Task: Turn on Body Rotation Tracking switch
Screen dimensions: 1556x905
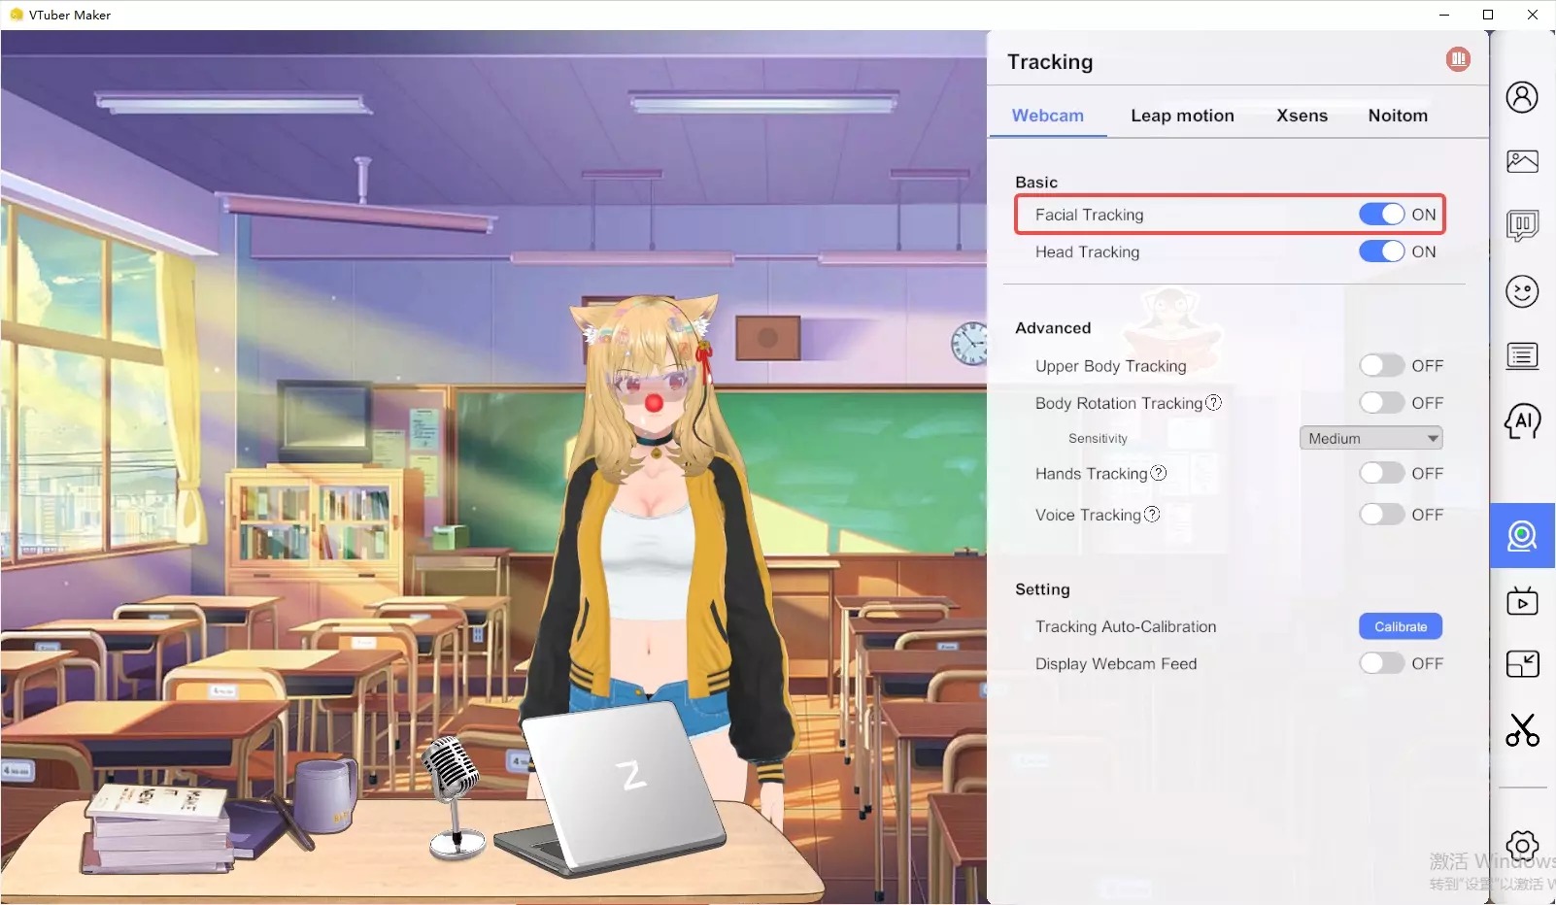Action: (1381, 402)
